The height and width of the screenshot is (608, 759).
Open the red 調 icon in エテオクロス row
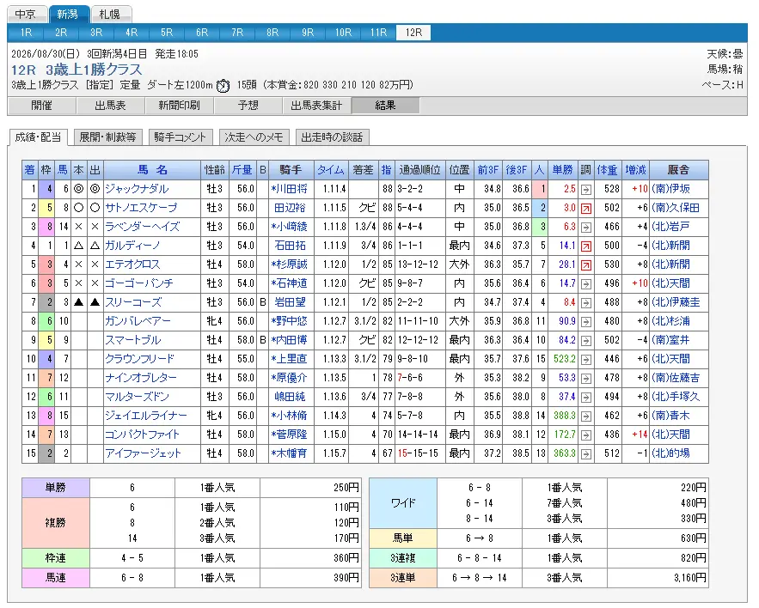[585, 264]
